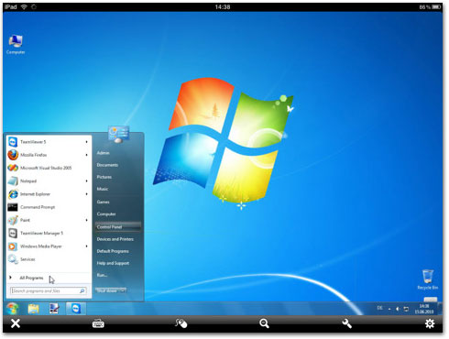449x339 pixels.
Task: Open Devices and Printers
Action: click(x=115, y=239)
